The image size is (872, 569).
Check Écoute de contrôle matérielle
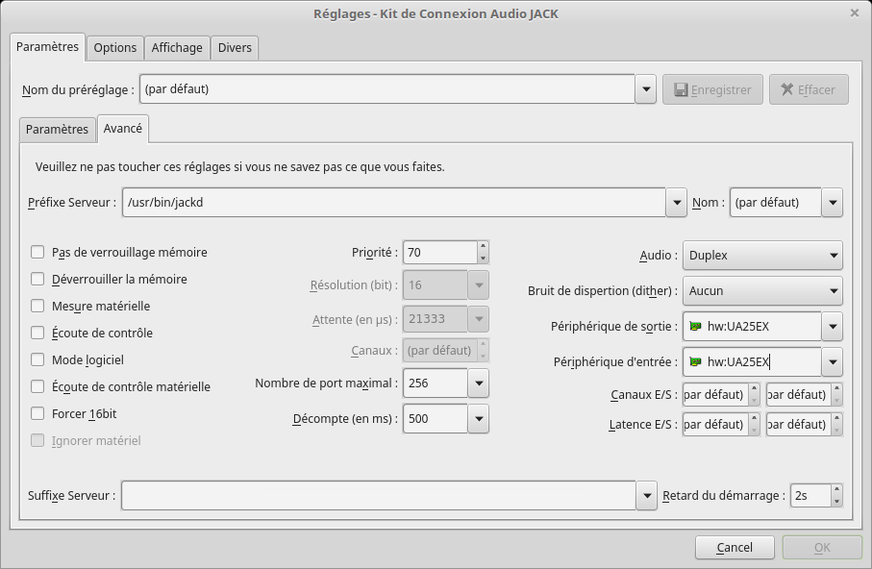[x=37, y=386]
